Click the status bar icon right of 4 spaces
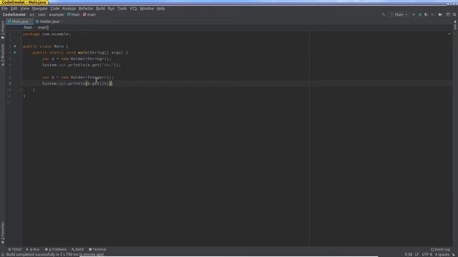 pos(454,254)
